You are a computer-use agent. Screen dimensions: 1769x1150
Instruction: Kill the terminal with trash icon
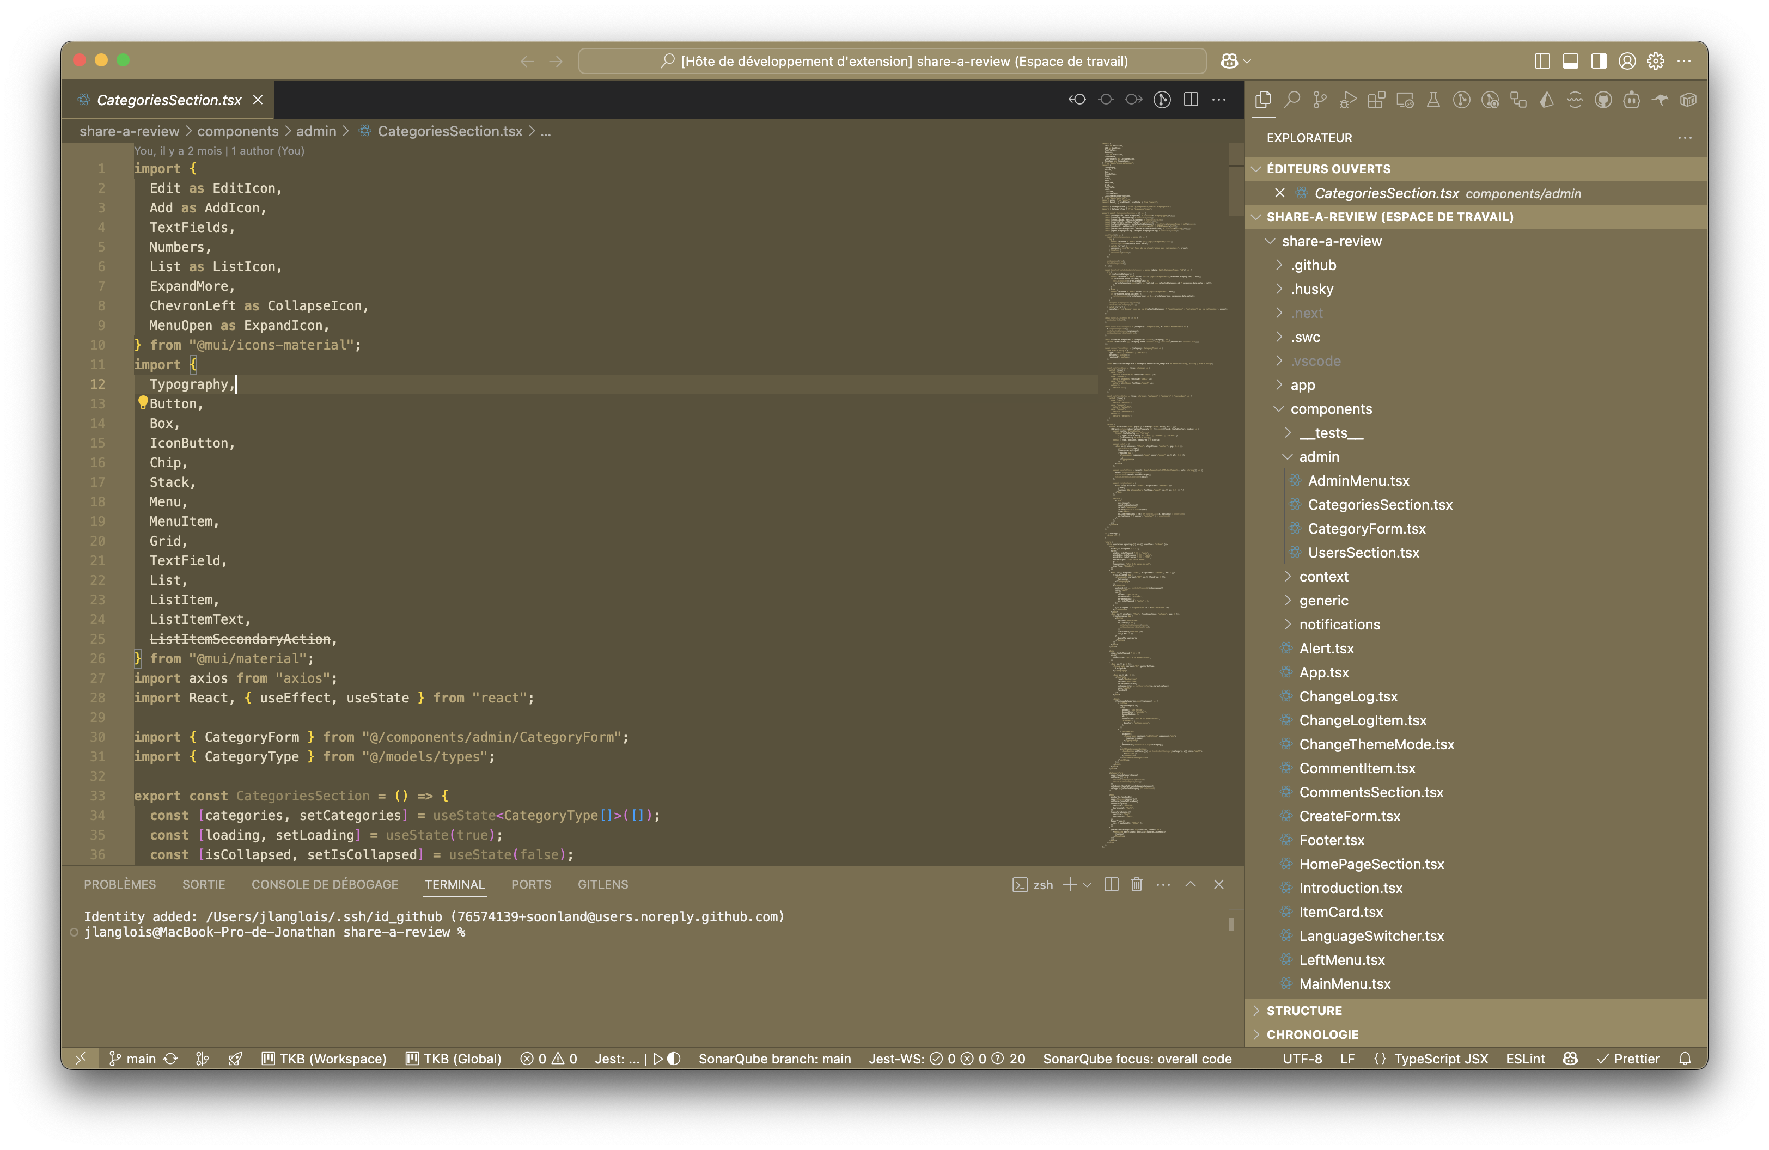point(1137,884)
